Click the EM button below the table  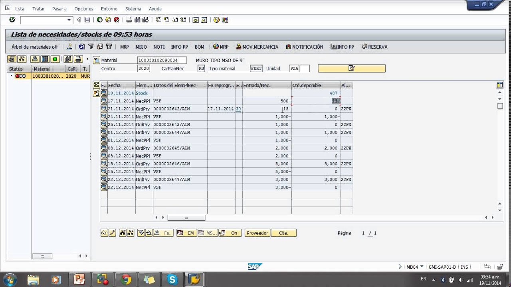click(x=186, y=233)
